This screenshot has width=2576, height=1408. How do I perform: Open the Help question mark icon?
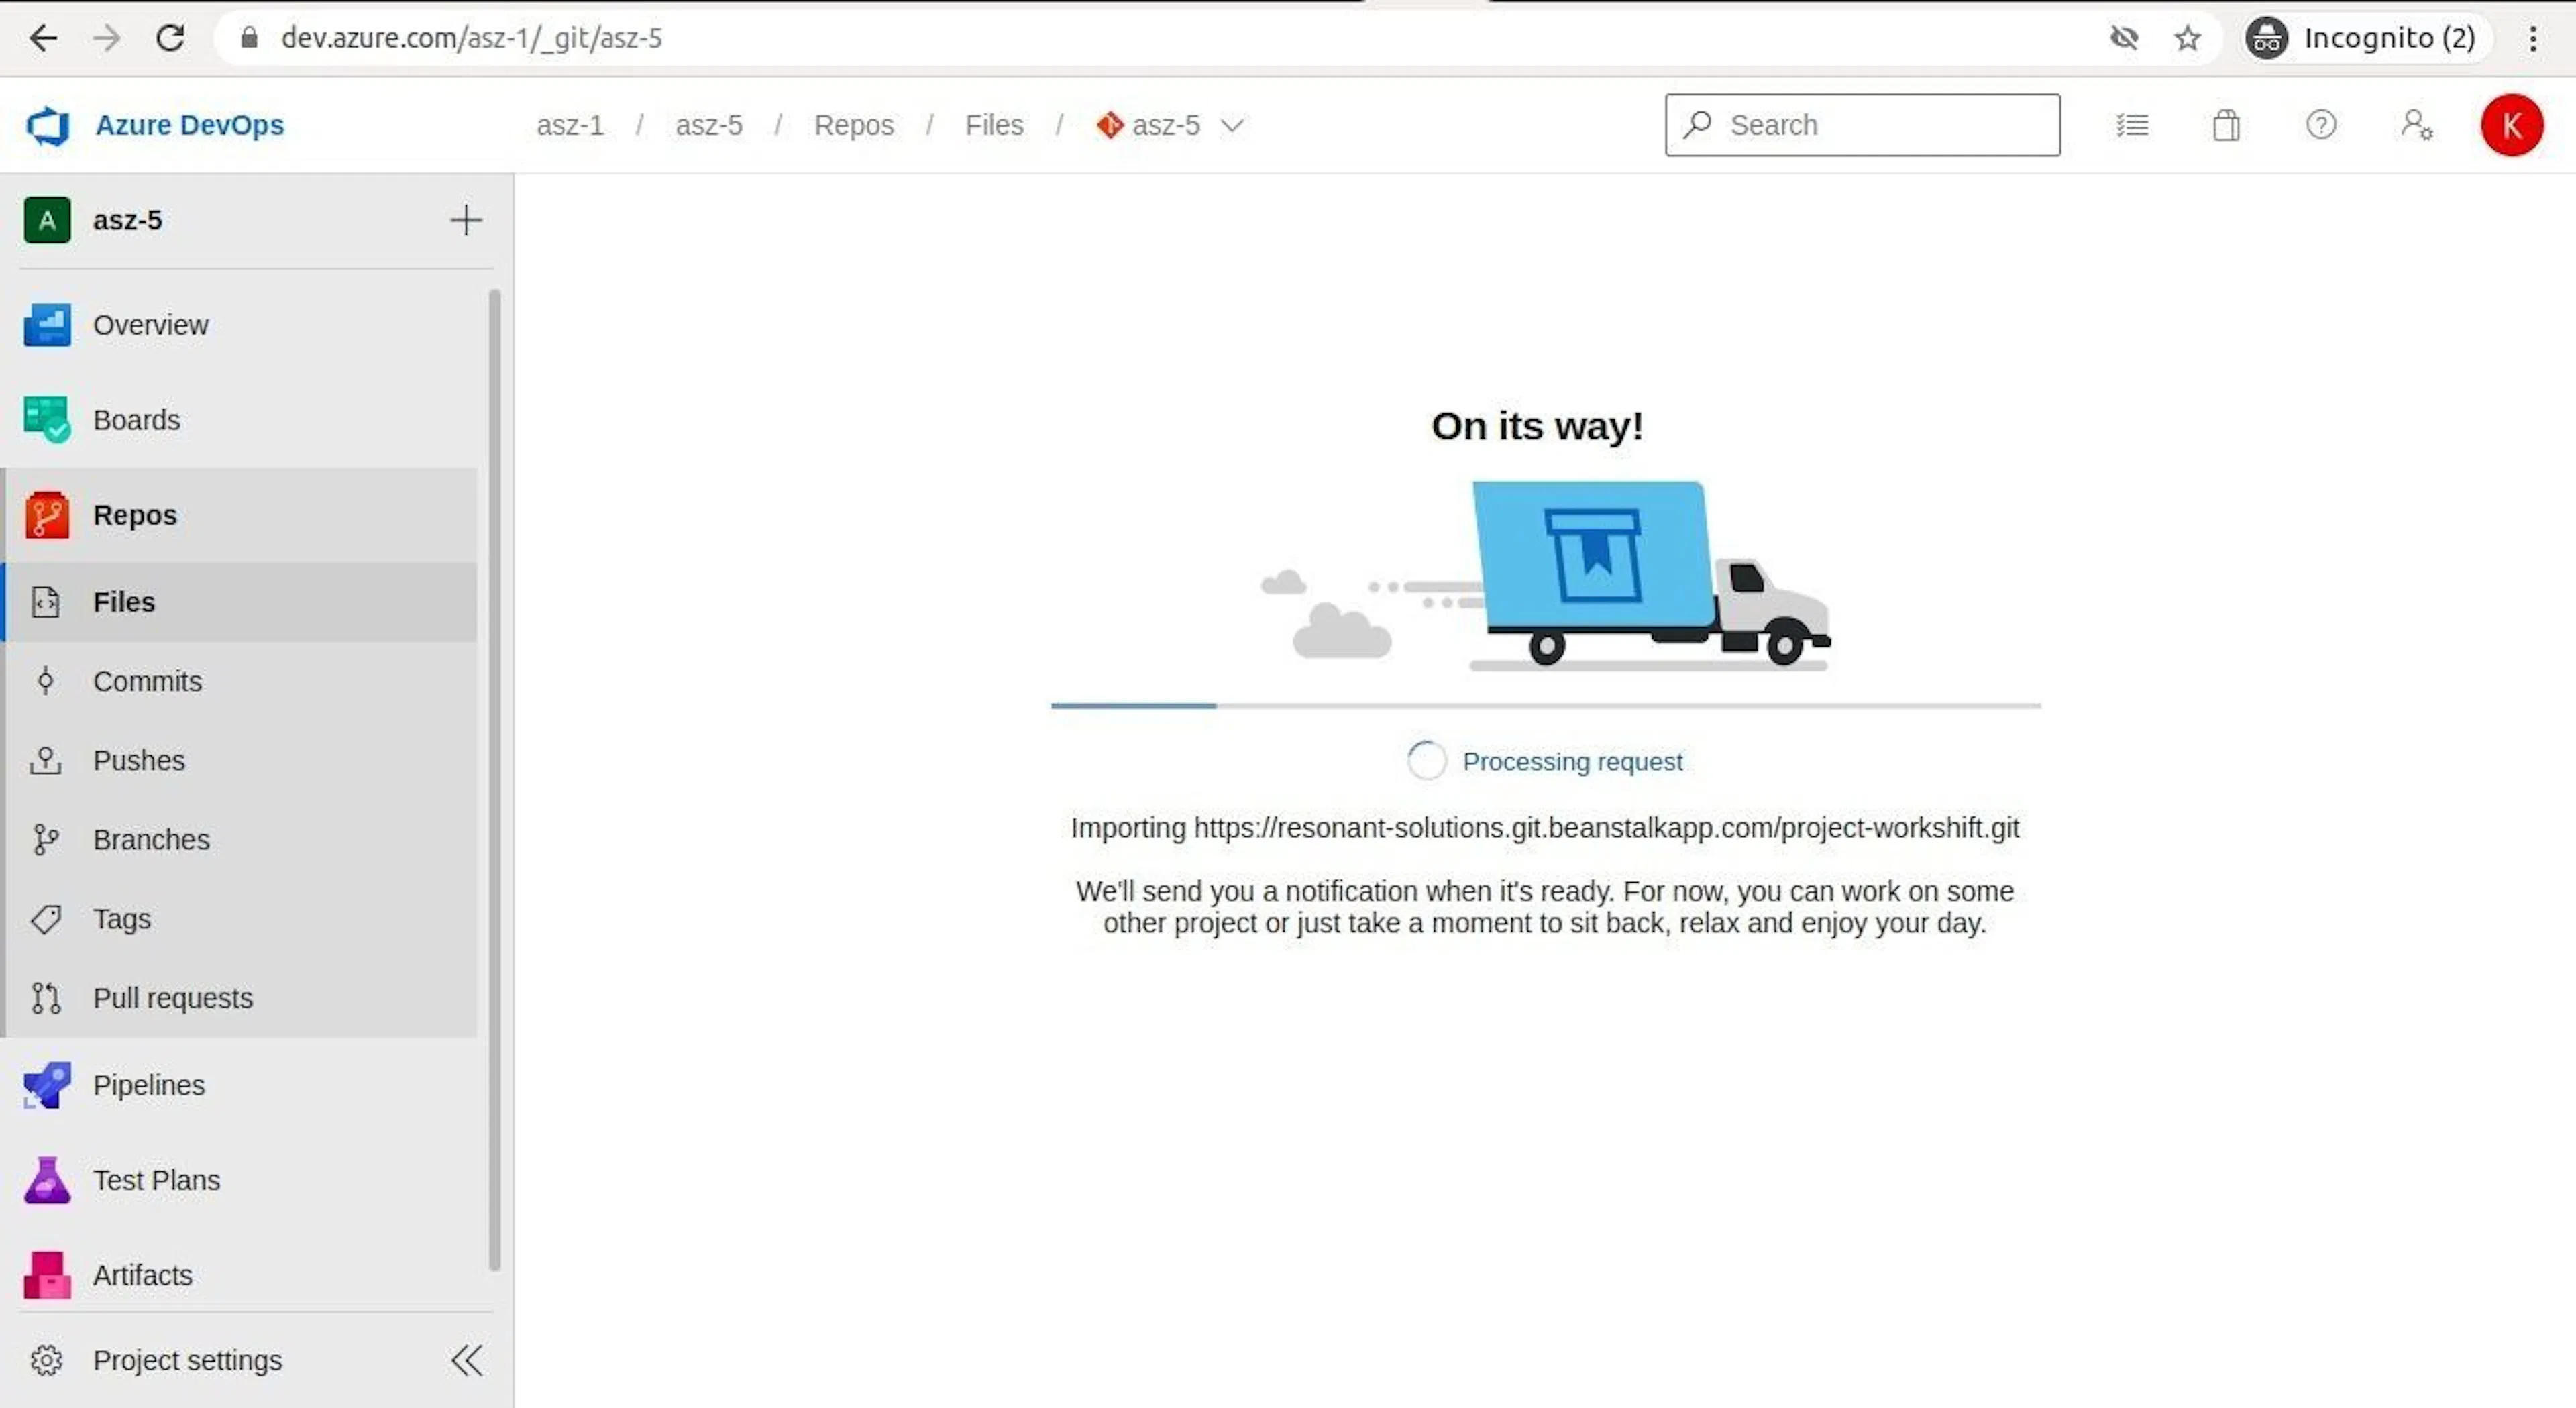click(x=2321, y=125)
